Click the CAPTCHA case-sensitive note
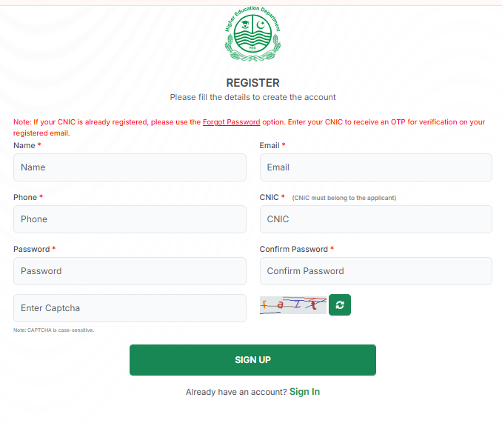Image resolution: width=502 pixels, height=423 pixels. [x=53, y=330]
